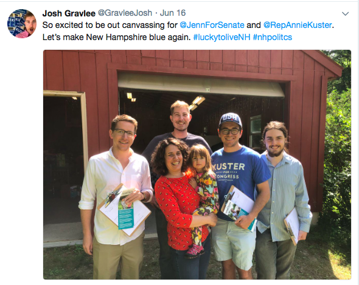The height and width of the screenshot is (285, 359).
Task: Expand the tweet options chevron
Action: (x=345, y=14)
